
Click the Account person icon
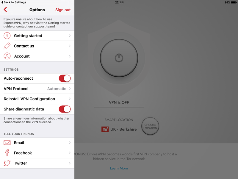coord(7,56)
